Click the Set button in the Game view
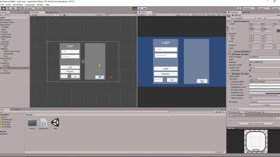 (172, 80)
